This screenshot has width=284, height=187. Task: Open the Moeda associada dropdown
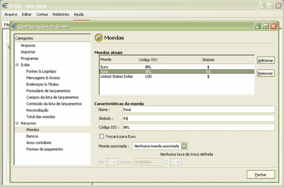[160, 146]
